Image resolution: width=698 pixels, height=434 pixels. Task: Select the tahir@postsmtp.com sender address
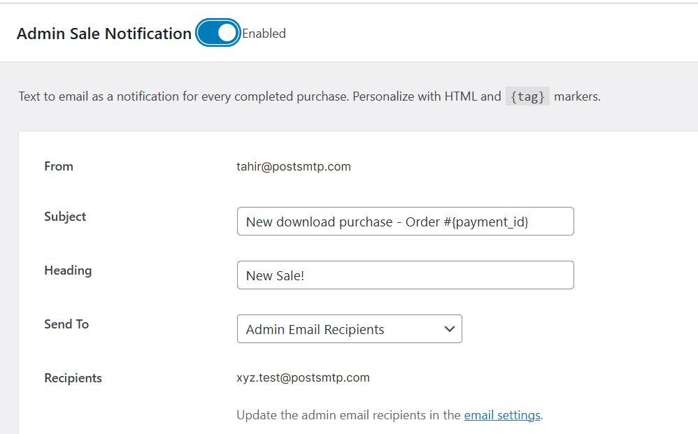coord(294,166)
